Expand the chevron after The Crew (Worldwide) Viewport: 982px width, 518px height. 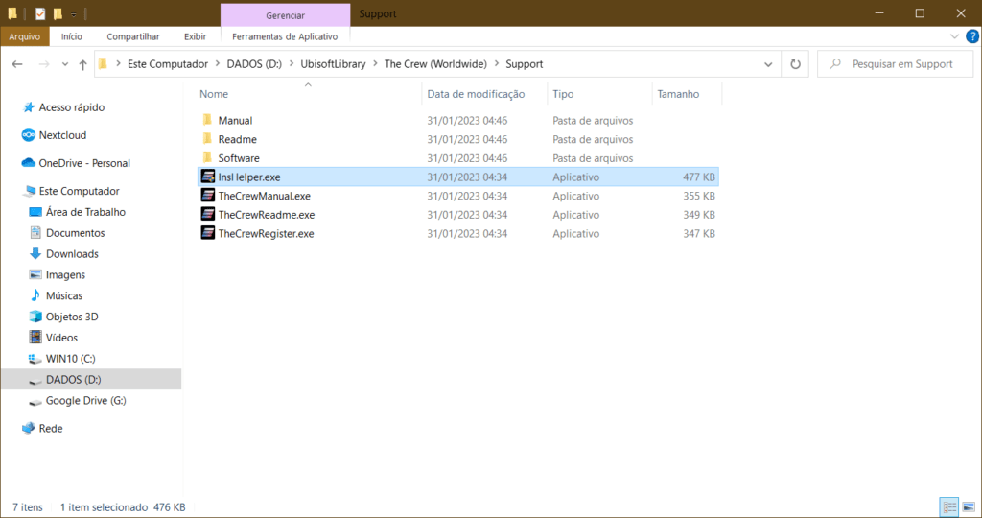pos(498,64)
